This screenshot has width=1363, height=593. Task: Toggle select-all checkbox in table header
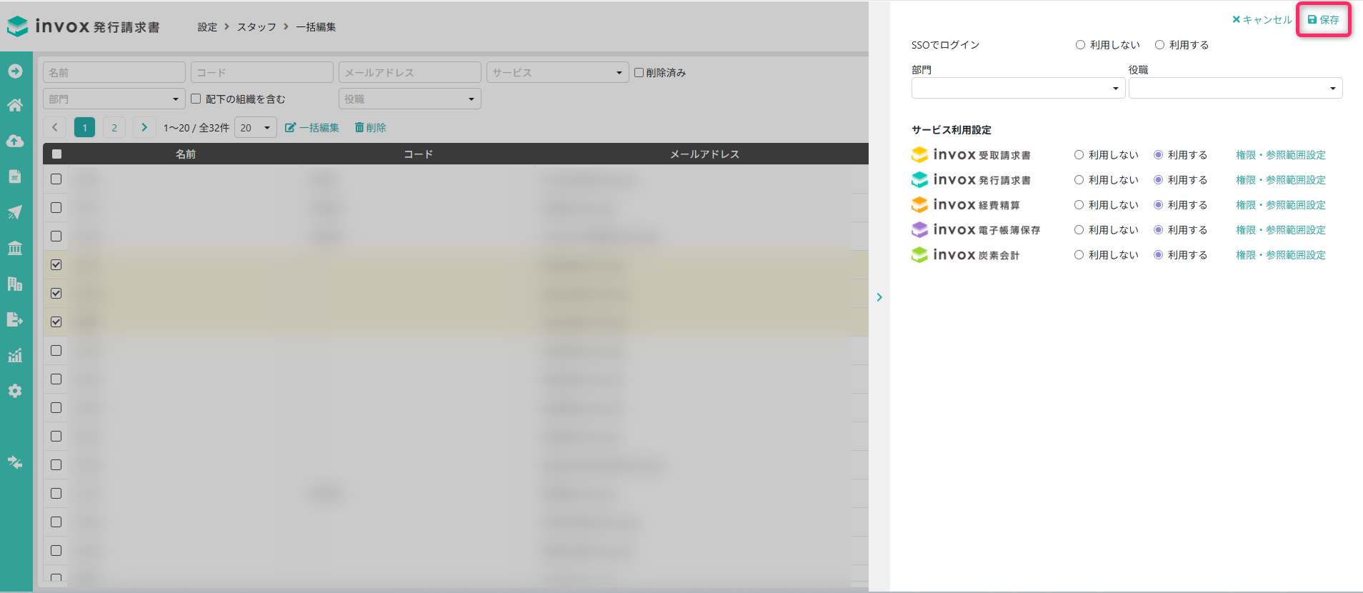(x=56, y=154)
